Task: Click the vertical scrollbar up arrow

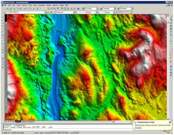Action: [168, 15]
